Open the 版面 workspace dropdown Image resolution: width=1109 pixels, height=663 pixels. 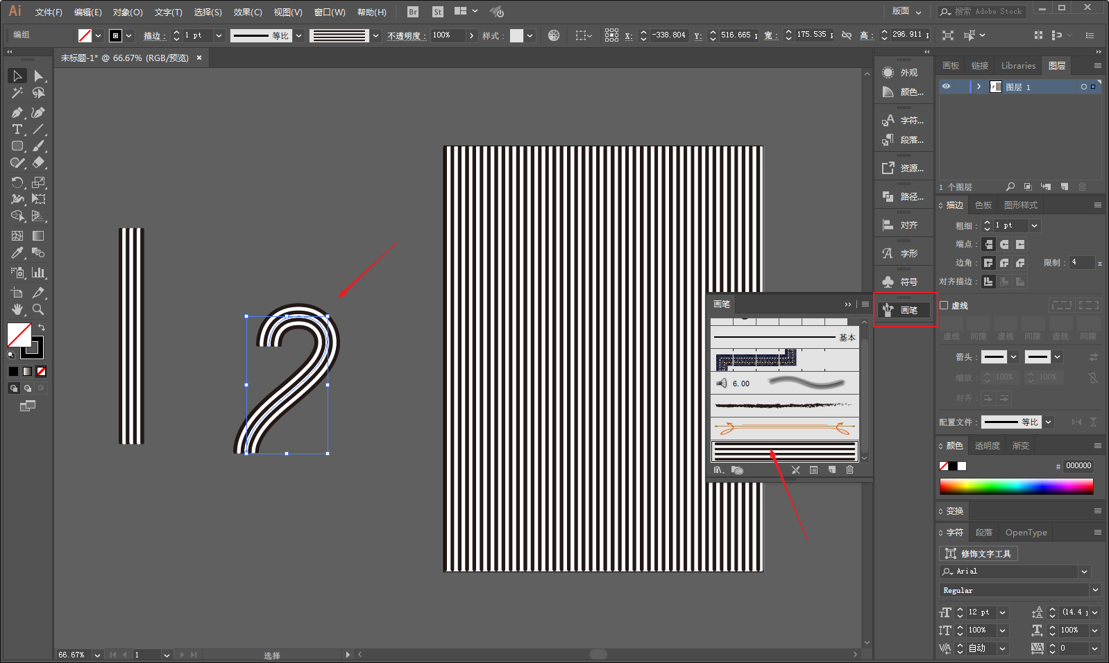tap(906, 11)
